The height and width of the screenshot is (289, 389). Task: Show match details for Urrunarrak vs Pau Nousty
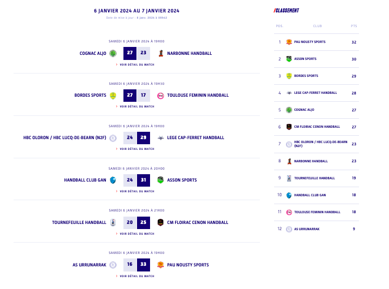click(x=136, y=276)
